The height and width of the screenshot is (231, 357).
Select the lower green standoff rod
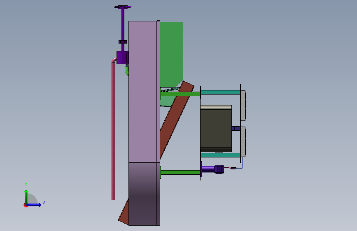180,172
